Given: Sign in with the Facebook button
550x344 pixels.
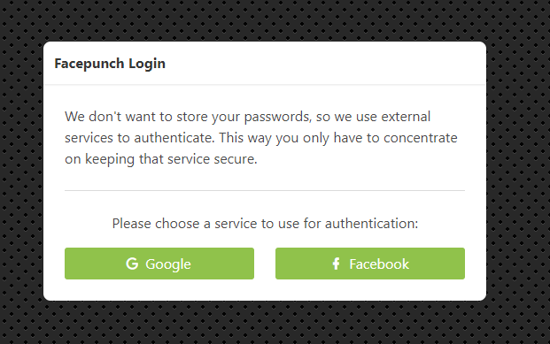Looking at the screenshot, I should [370, 264].
